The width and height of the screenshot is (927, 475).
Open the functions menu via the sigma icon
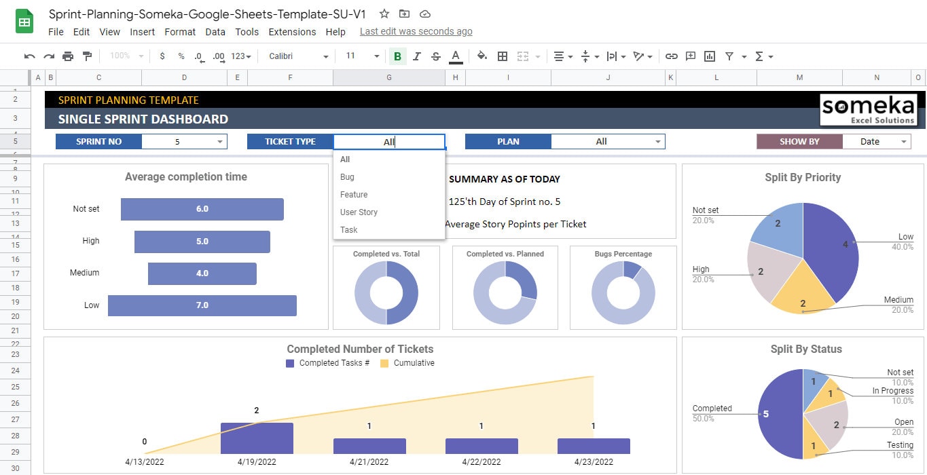pos(759,56)
